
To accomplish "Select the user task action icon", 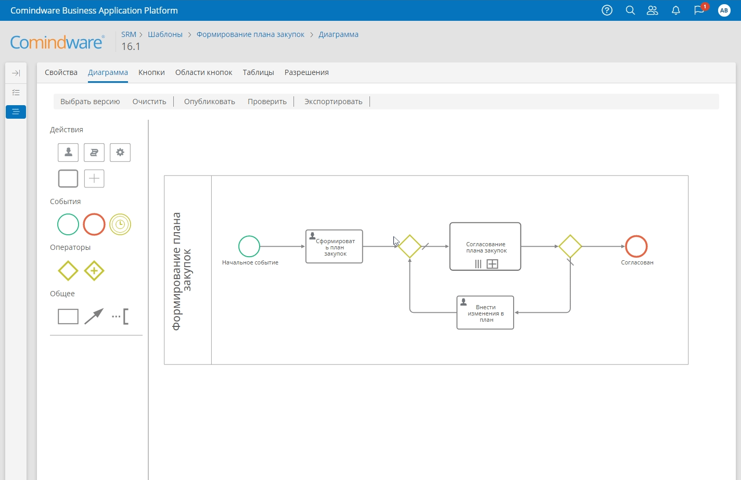I will (x=68, y=153).
